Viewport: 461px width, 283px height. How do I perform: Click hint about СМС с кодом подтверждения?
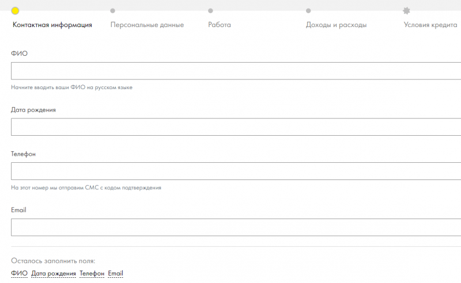click(86, 188)
